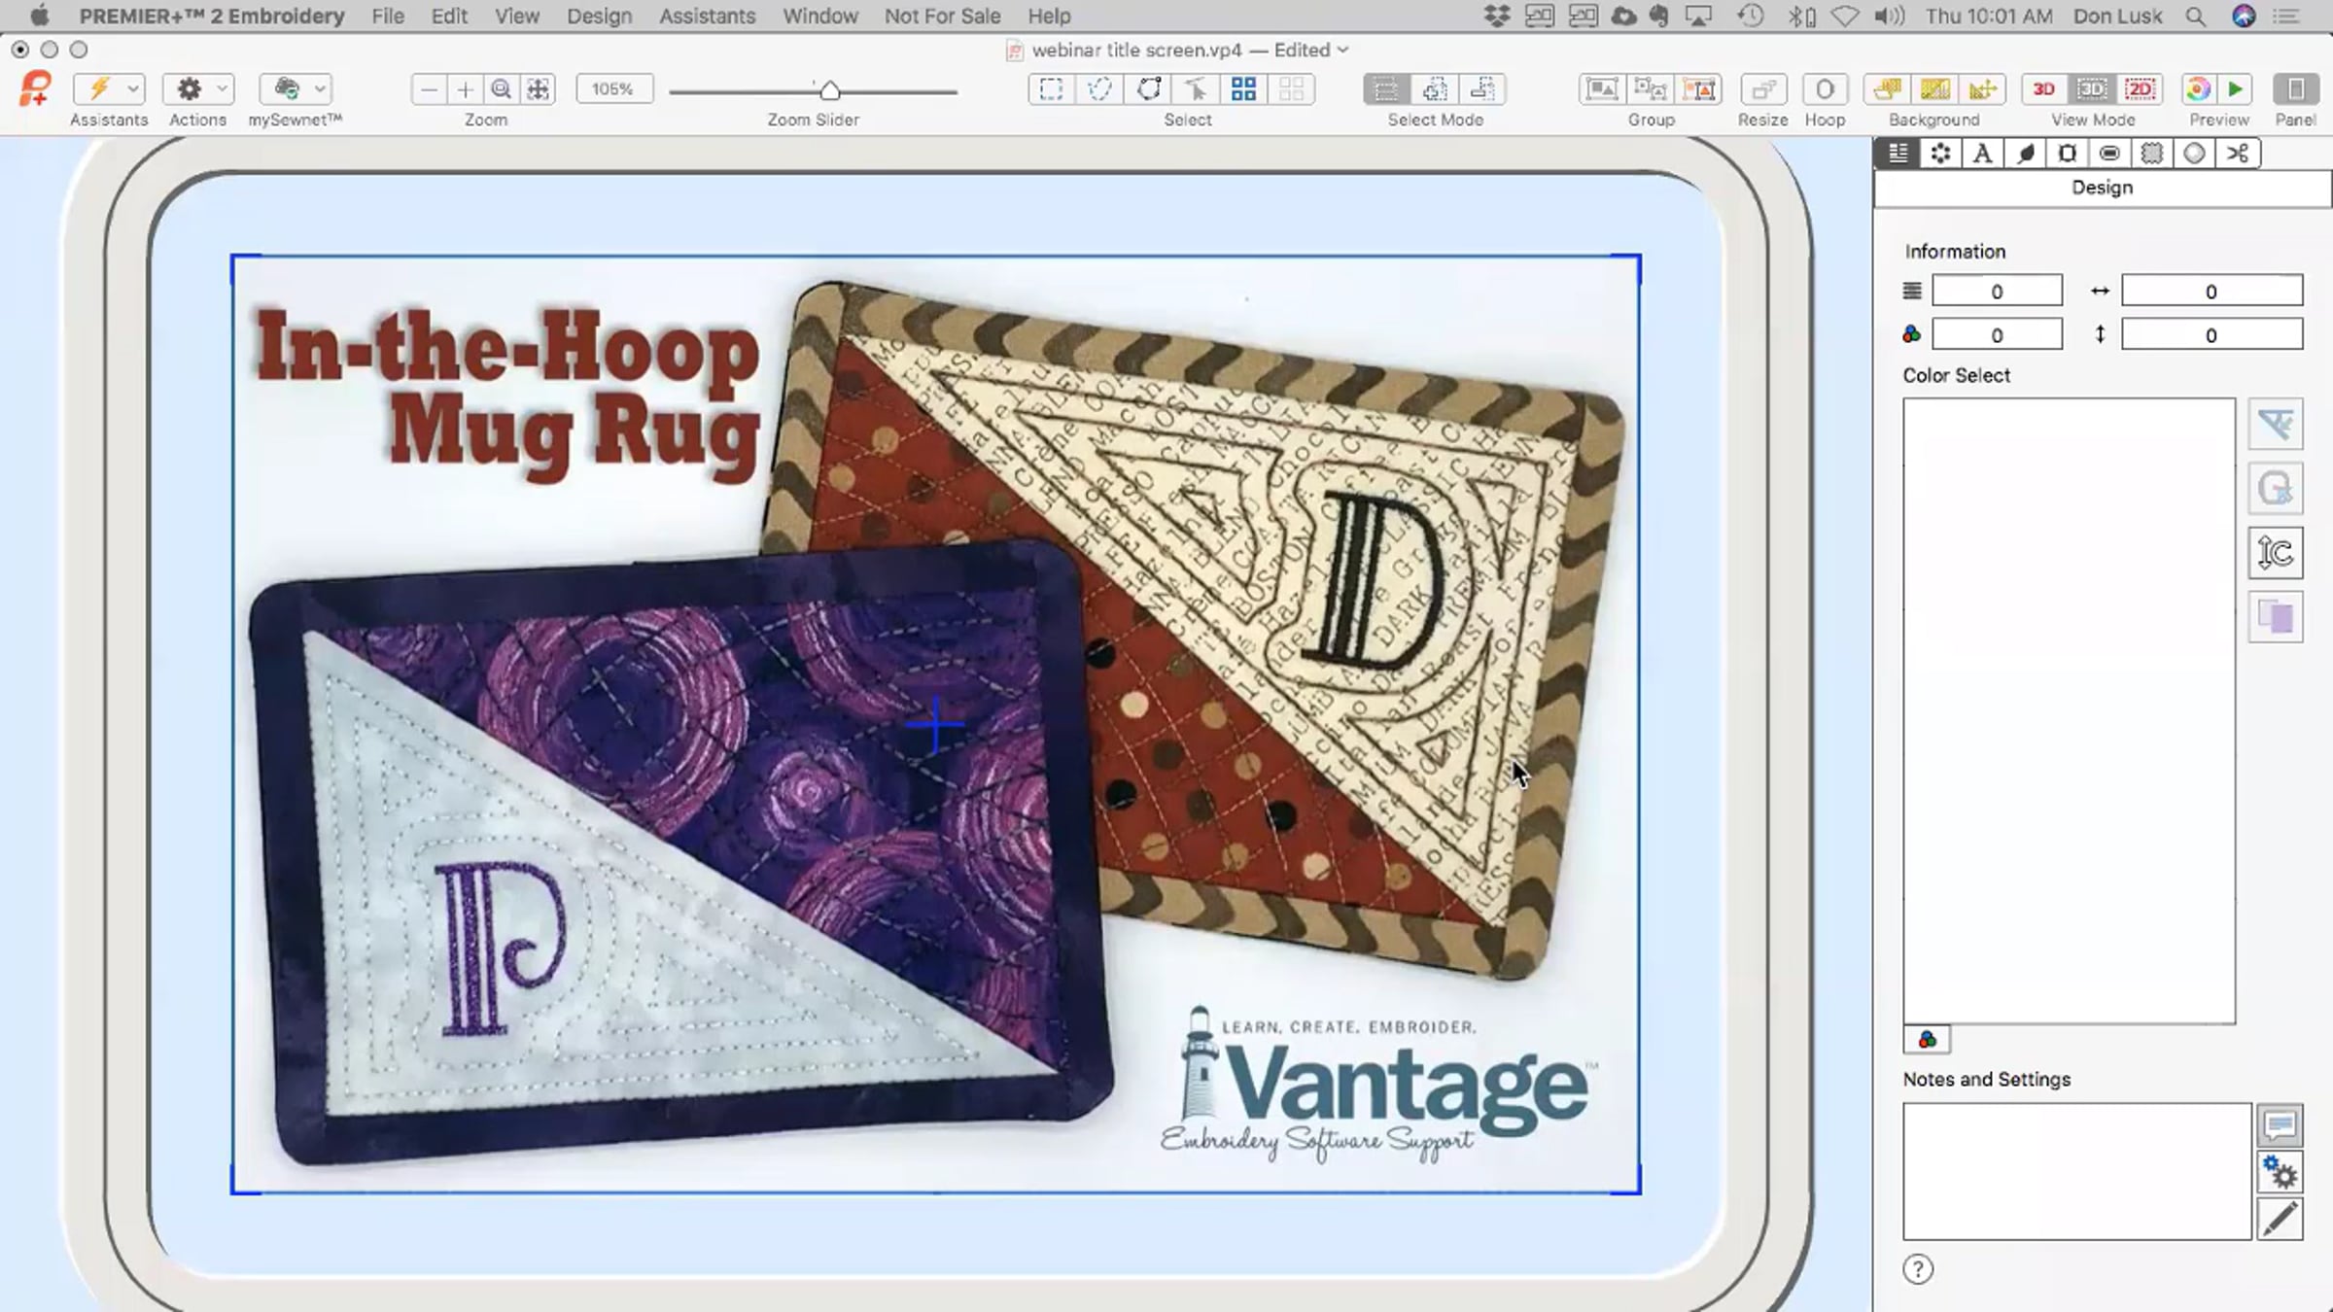Image resolution: width=2333 pixels, height=1312 pixels.
Task: Click the Select All Visible grid icon
Action: pyautogui.click(x=1243, y=89)
